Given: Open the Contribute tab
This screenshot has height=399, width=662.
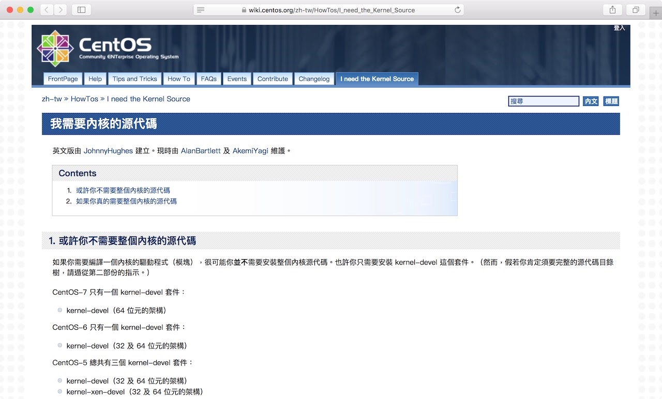Looking at the screenshot, I should (x=273, y=79).
